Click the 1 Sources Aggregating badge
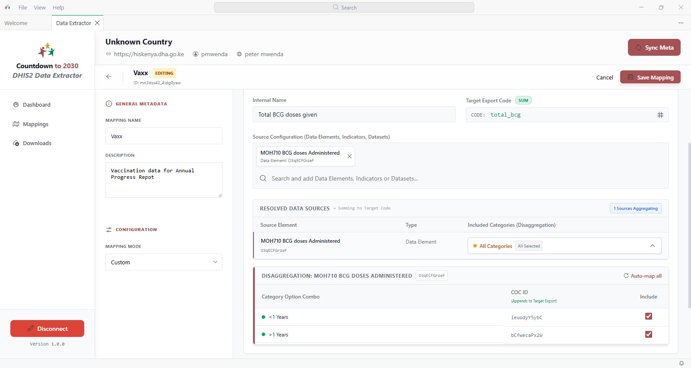This screenshot has width=691, height=368. point(635,208)
